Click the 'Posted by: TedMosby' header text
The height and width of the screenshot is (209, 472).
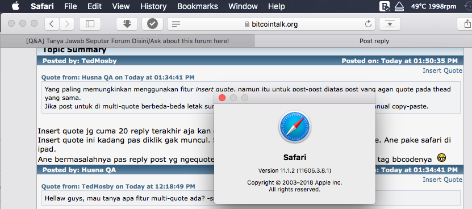pyautogui.click(x=80, y=61)
